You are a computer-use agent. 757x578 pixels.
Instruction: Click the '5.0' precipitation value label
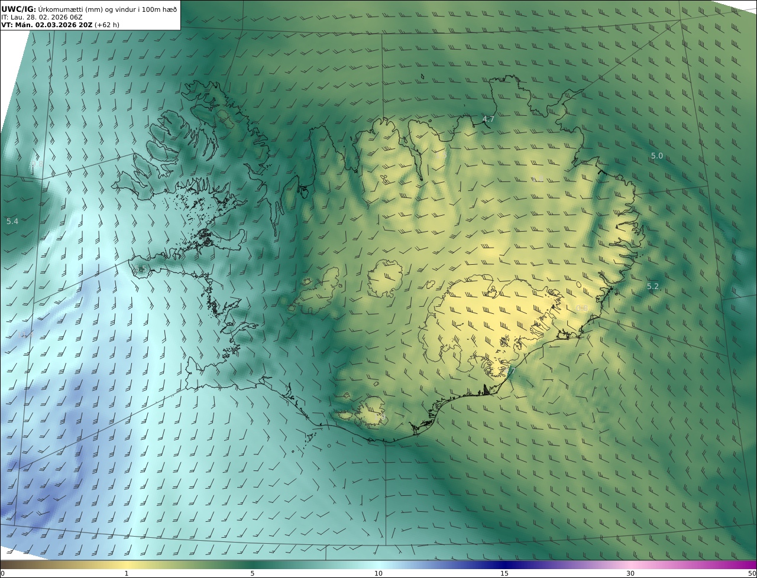pos(657,155)
